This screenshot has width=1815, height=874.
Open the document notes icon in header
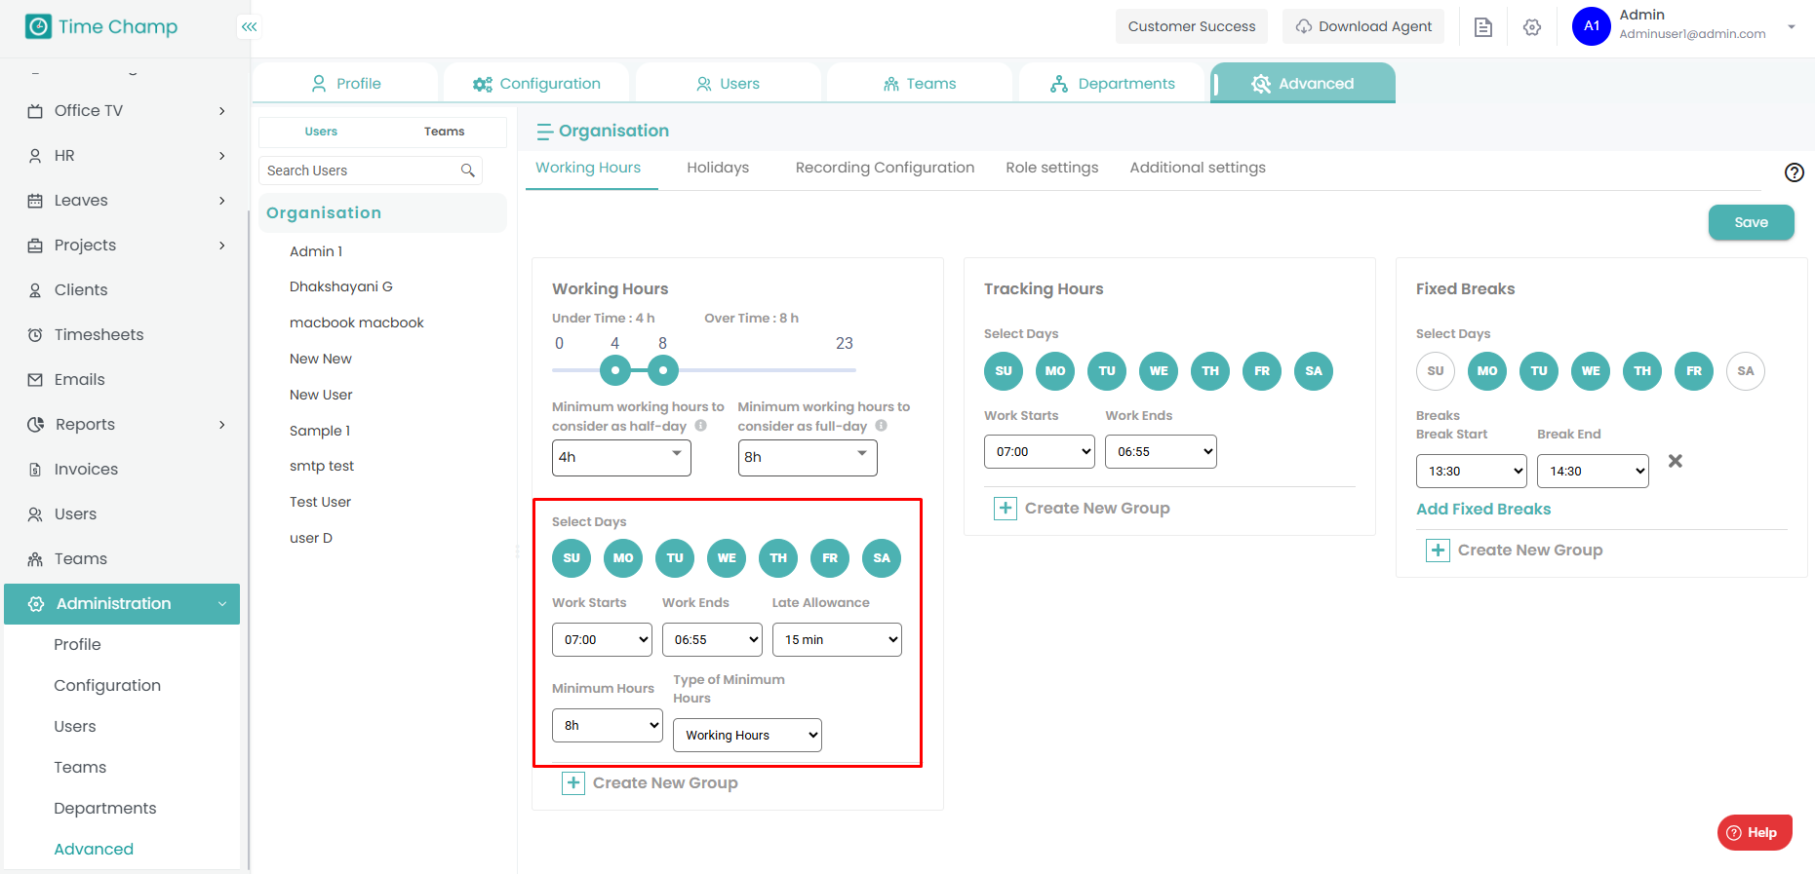pyautogui.click(x=1483, y=27)
